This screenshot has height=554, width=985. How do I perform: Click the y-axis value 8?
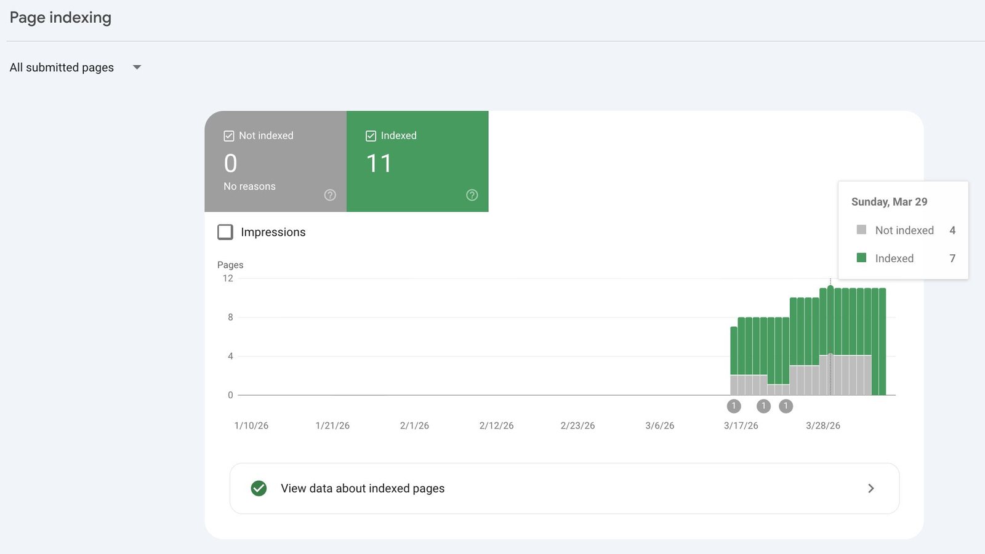point(230,317)
